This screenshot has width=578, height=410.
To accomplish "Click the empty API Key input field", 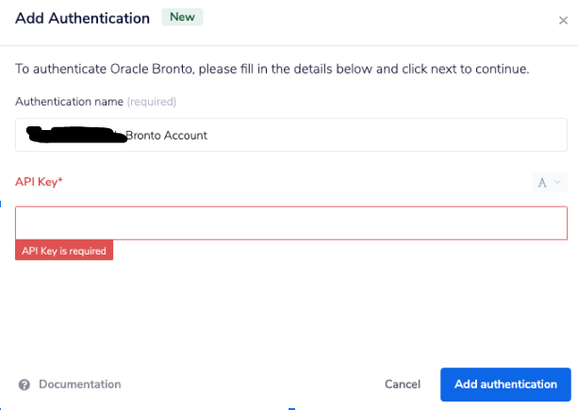I will click(x=290, y=223).
